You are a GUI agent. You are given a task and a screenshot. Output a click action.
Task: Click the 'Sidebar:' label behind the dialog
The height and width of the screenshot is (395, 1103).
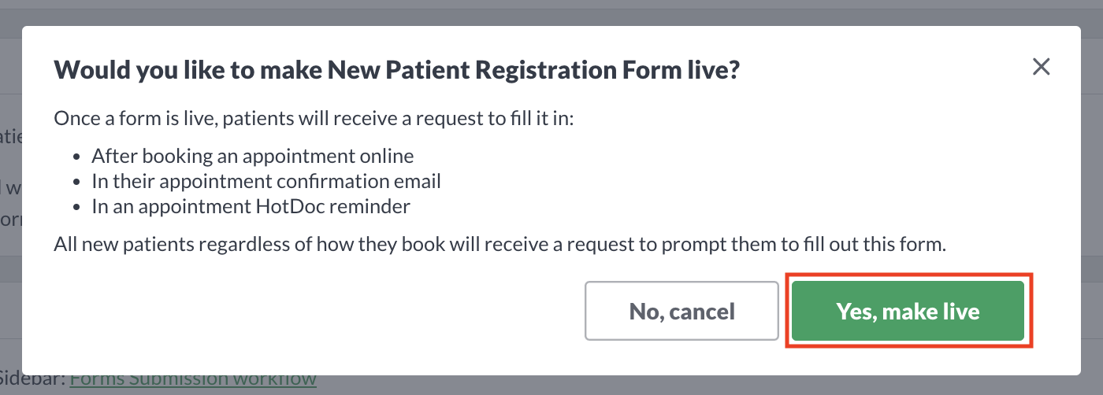click(x=32, y=379)
